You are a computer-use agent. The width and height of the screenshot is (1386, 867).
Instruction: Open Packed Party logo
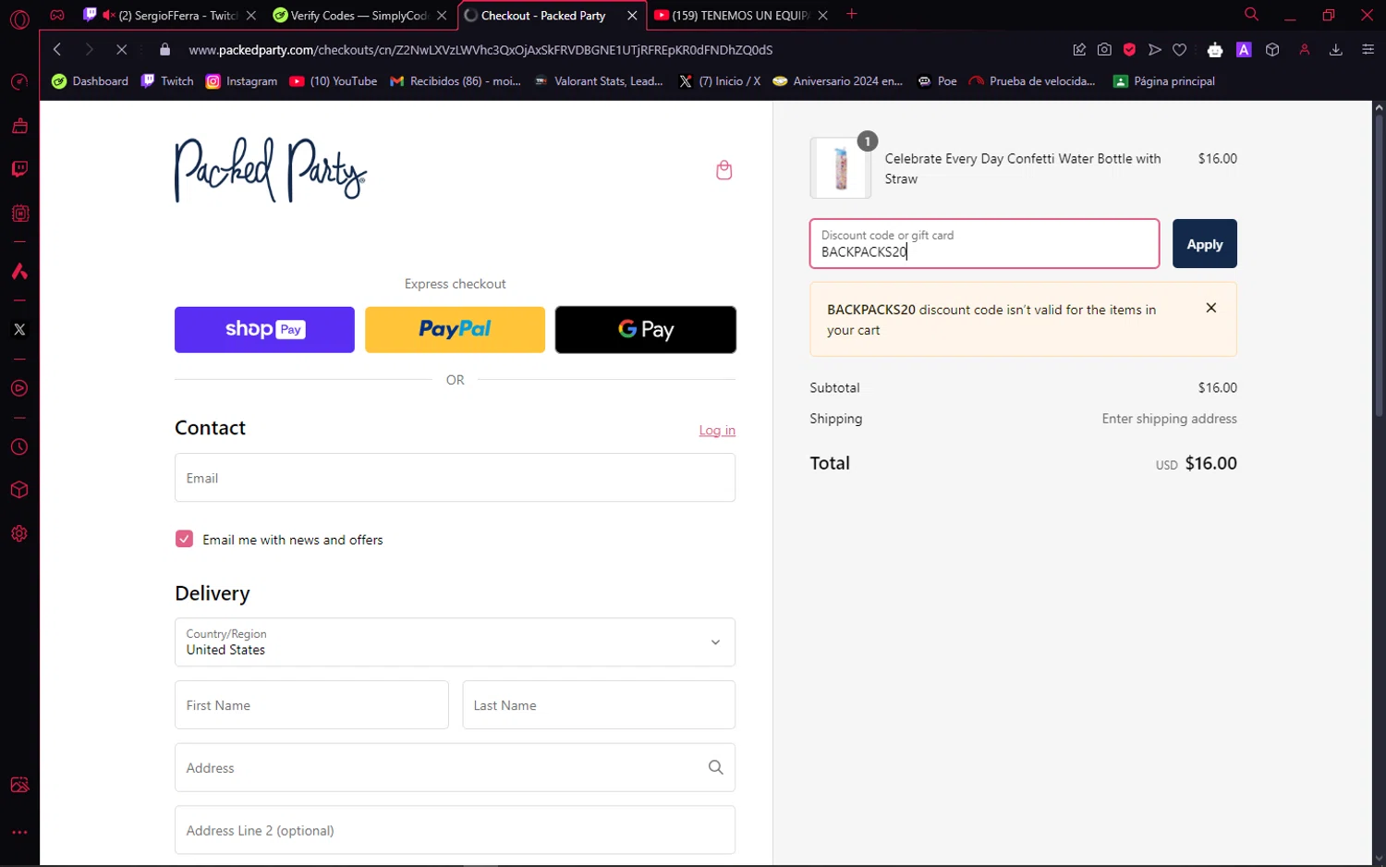(x=271, y=170)
